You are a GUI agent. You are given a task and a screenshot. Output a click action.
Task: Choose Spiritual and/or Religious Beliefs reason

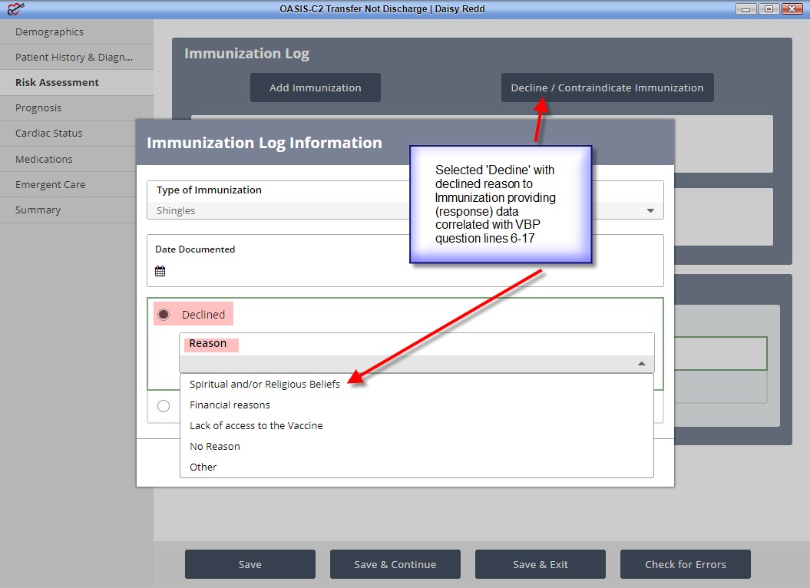[264, 384]
